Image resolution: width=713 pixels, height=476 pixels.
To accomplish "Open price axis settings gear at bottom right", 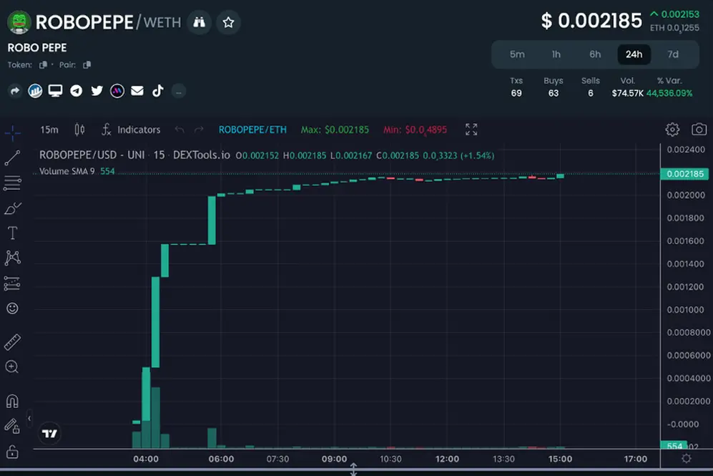I will point(686,458).
